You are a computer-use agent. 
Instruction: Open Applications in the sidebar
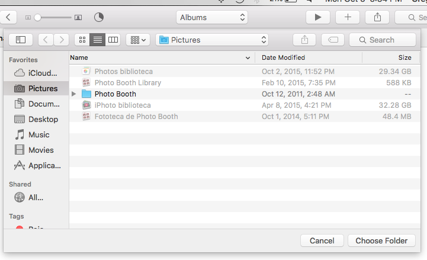point(36,165)
